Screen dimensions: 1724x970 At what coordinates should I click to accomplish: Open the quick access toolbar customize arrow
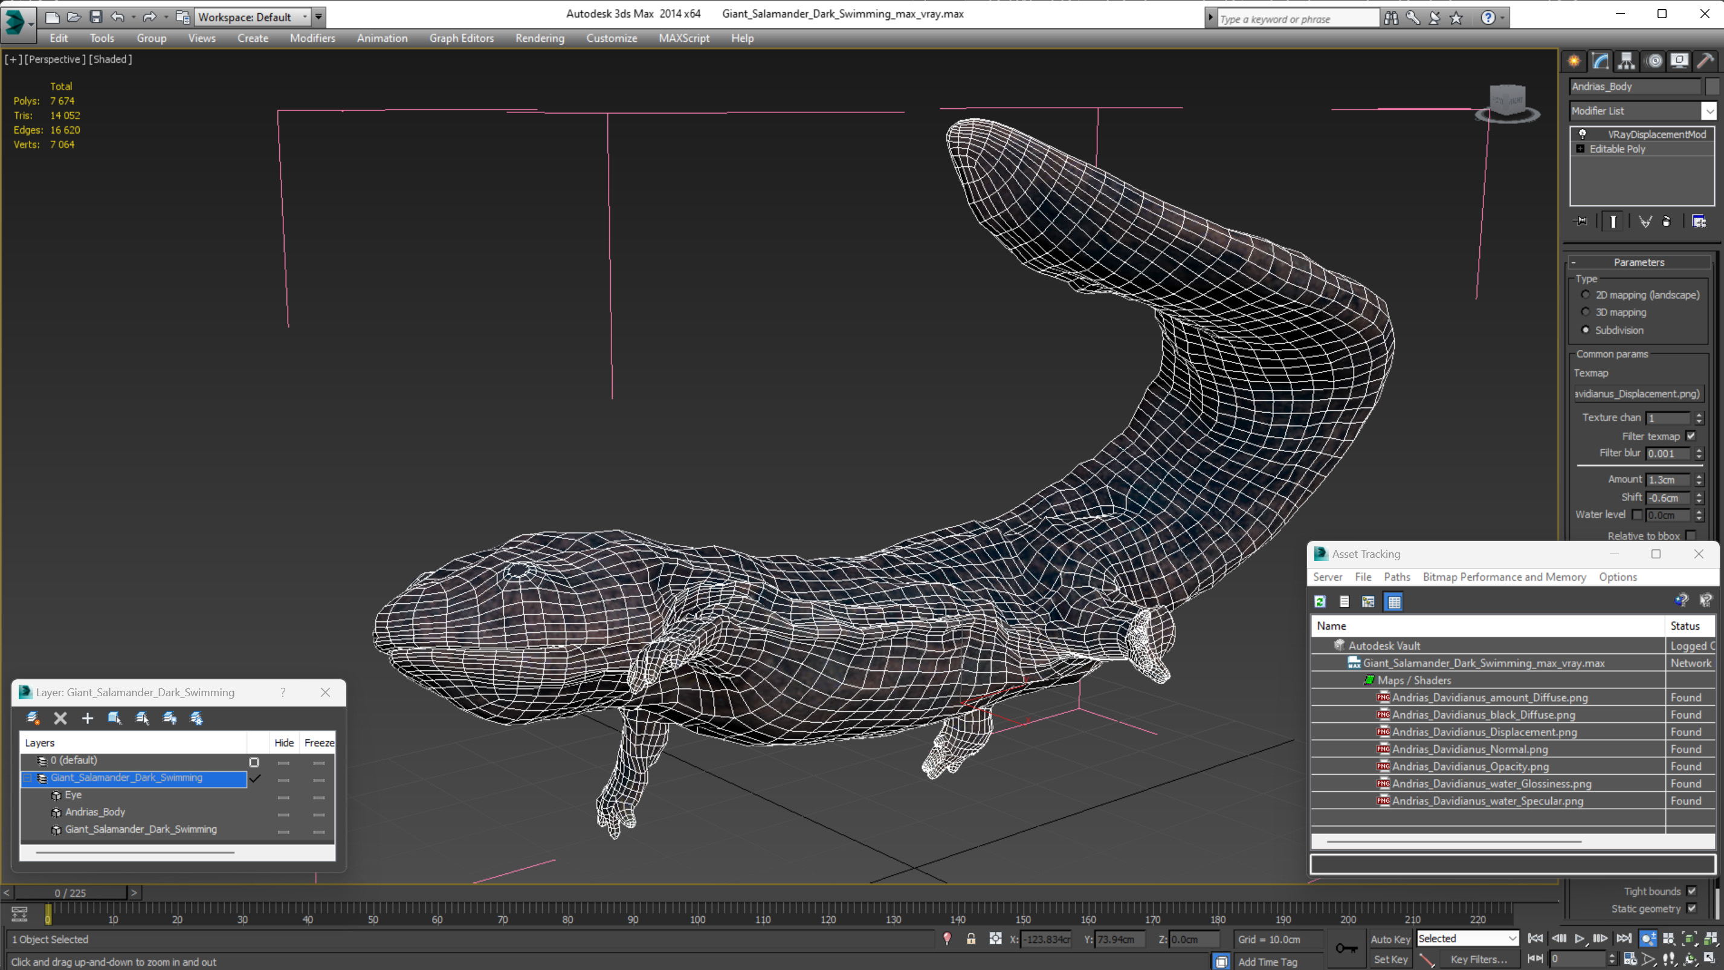point(318,17)
